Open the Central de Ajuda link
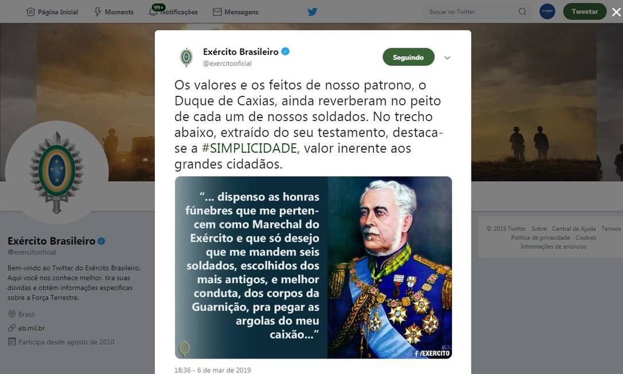Screen dimensions: 623x374 574,228
